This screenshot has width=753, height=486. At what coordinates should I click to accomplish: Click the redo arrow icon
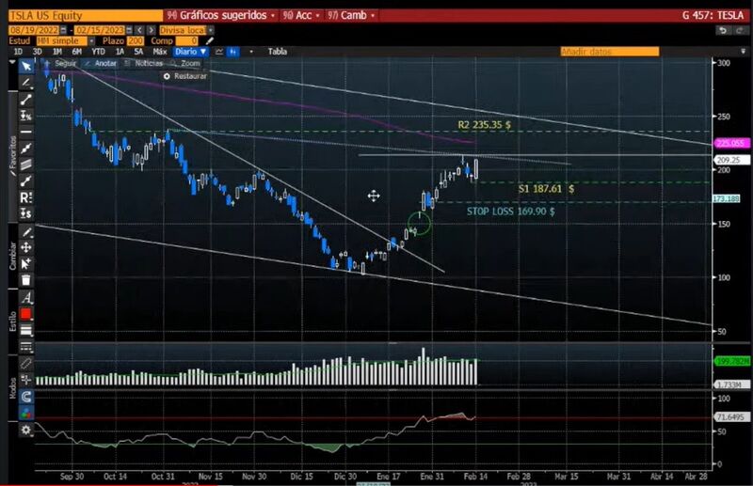click(740, 30)
